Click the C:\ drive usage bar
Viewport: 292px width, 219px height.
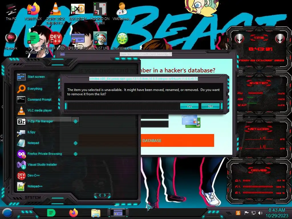(x=247, y=181)
